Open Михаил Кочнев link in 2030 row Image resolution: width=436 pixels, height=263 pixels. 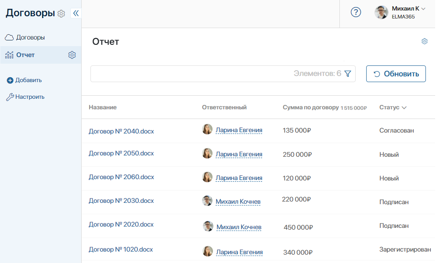[238, 202]
